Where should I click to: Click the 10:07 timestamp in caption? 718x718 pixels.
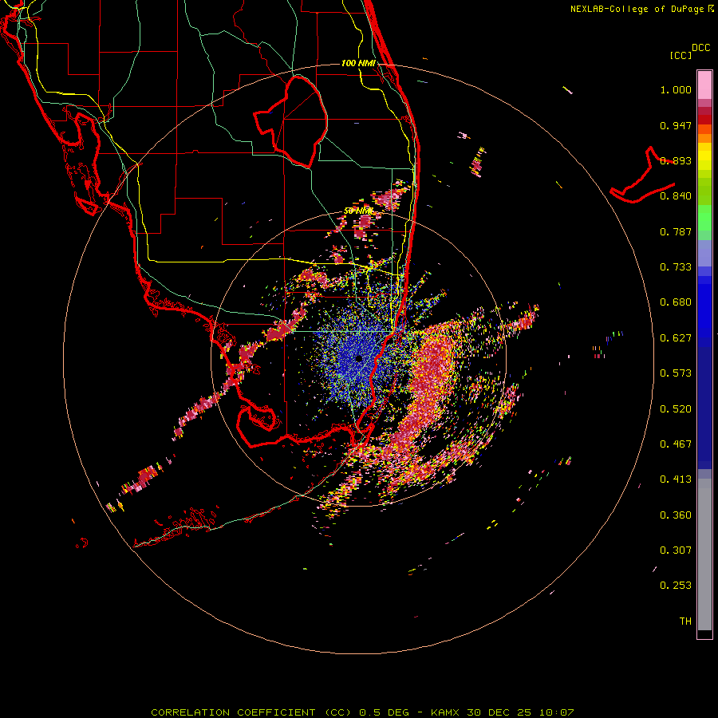(556, 712)
